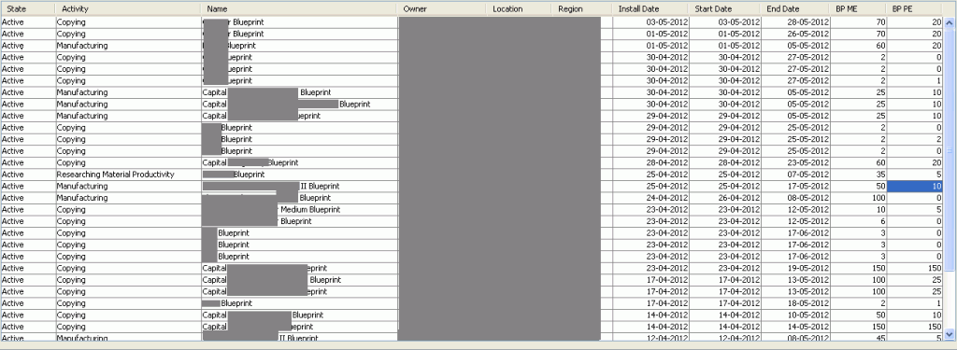Click the scrollbar down arrow
Screen dimensions: 957x350
(950, 334)
